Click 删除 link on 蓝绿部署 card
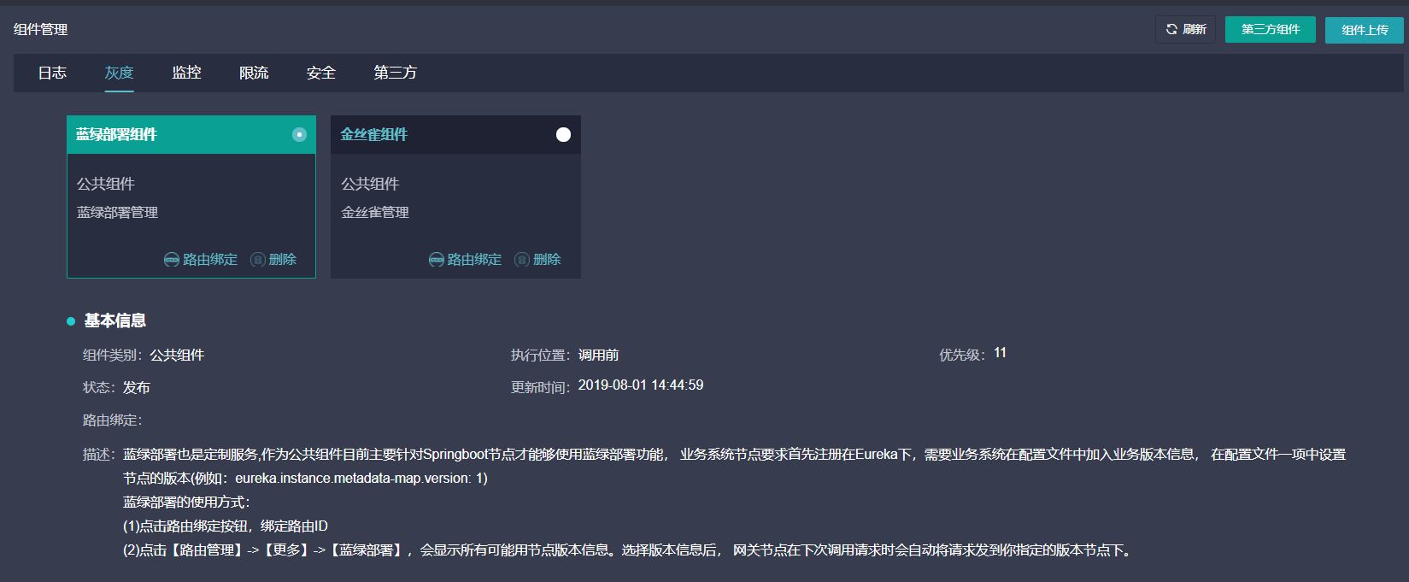Viewport: 1409px width, 582px height. 283,259
